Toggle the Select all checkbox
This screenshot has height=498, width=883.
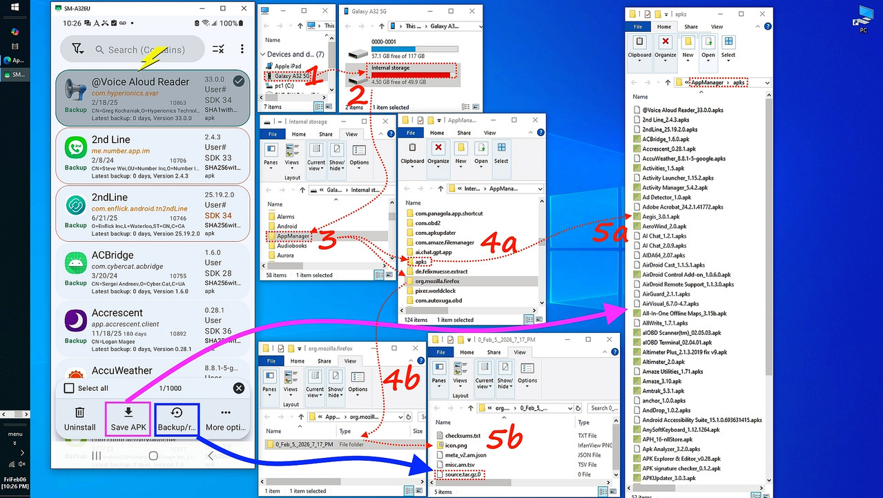click(x=69, y=388)
